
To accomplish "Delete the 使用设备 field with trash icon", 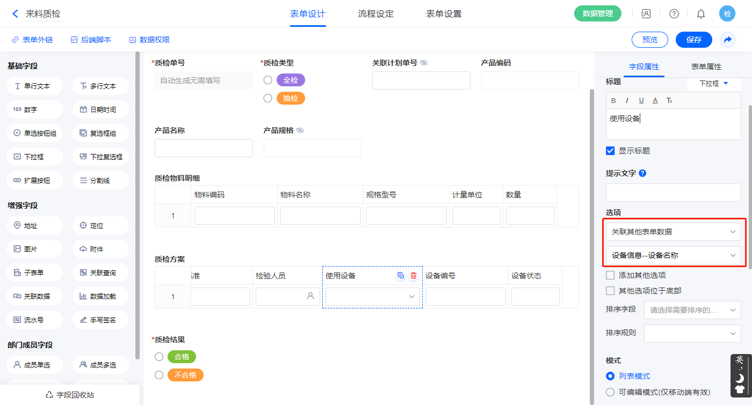I will click(414, 276).
